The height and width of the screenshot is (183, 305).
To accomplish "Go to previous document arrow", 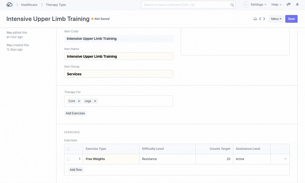I will click(x=260, y=19).
